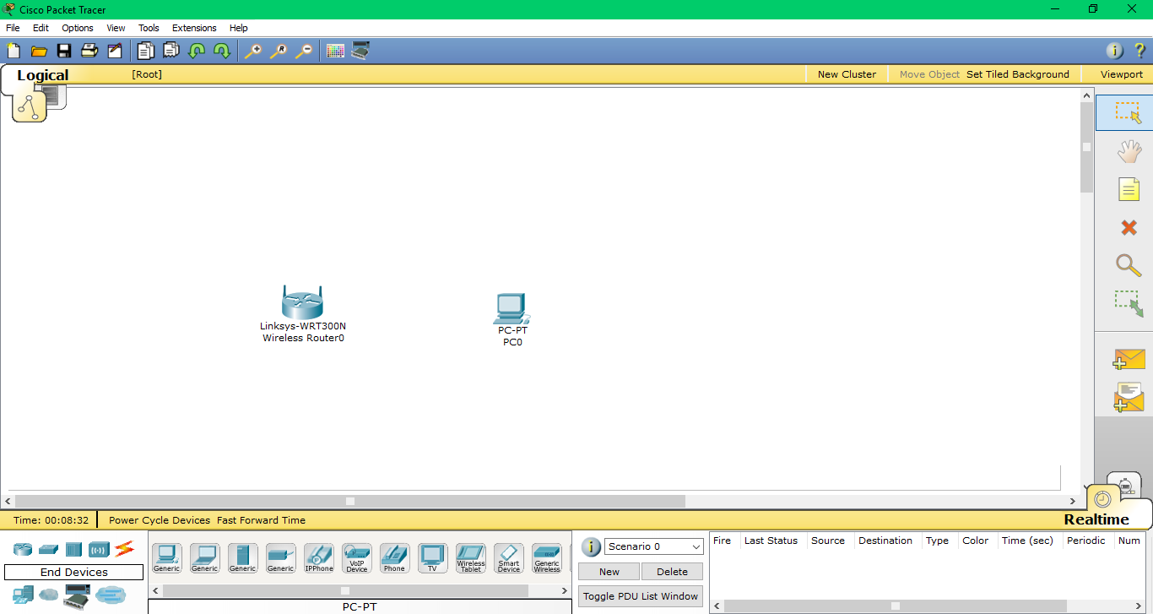Select the Delete tool
The height and width of the screenshot is (614, 1153).
click(1129, 227)
